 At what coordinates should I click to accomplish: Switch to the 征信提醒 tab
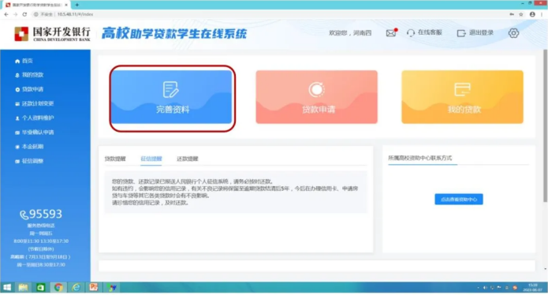pyautogui.click(x=151, y=159)
